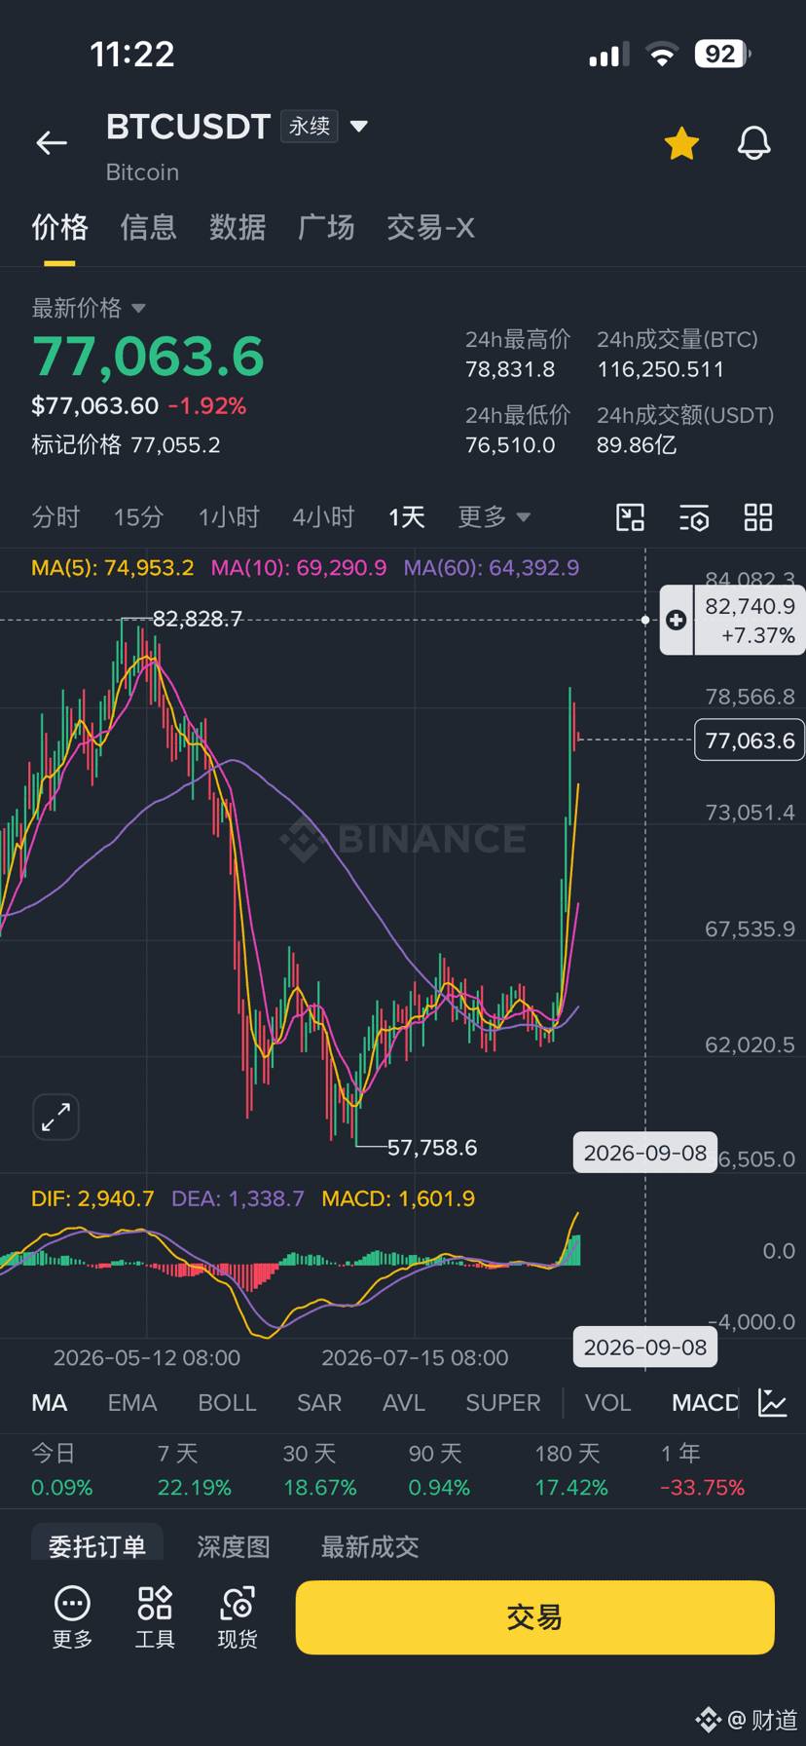The height and width of the screenshot is (1746, 806).
Task: Tap the DIF value in MACD panel
Action: tap(92, 1198)
